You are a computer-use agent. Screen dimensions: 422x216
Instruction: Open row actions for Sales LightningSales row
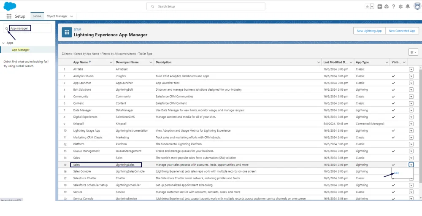[x=411, y=165]
